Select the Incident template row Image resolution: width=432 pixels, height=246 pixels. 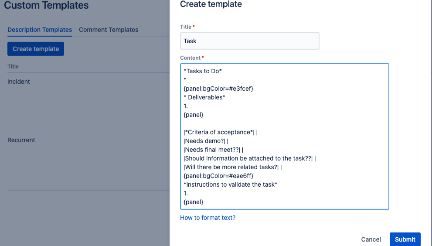point(19,82)
